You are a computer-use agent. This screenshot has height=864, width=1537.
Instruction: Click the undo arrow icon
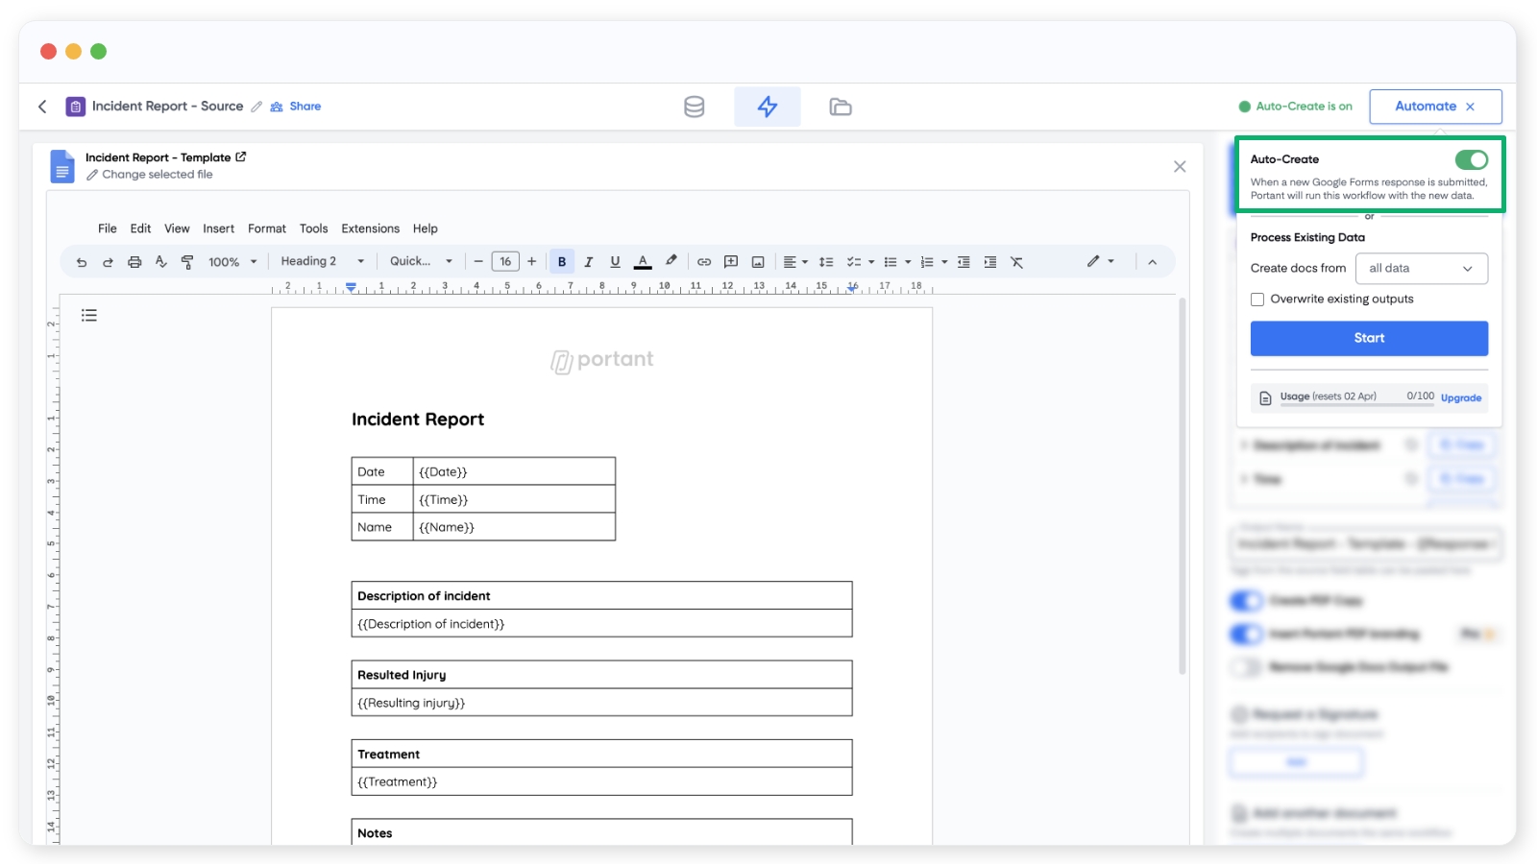point(82,262)
